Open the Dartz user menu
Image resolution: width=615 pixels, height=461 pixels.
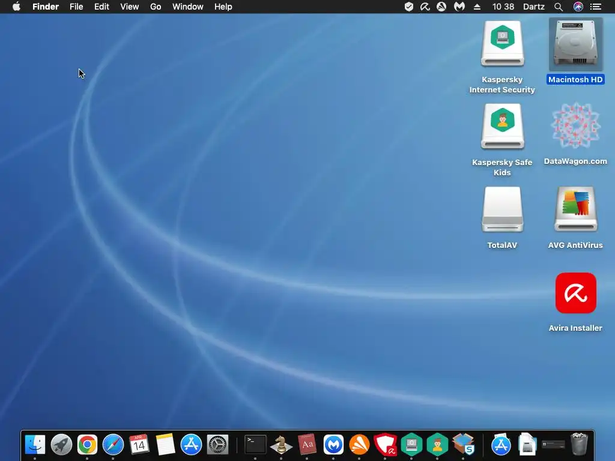(x=534, y=7)
